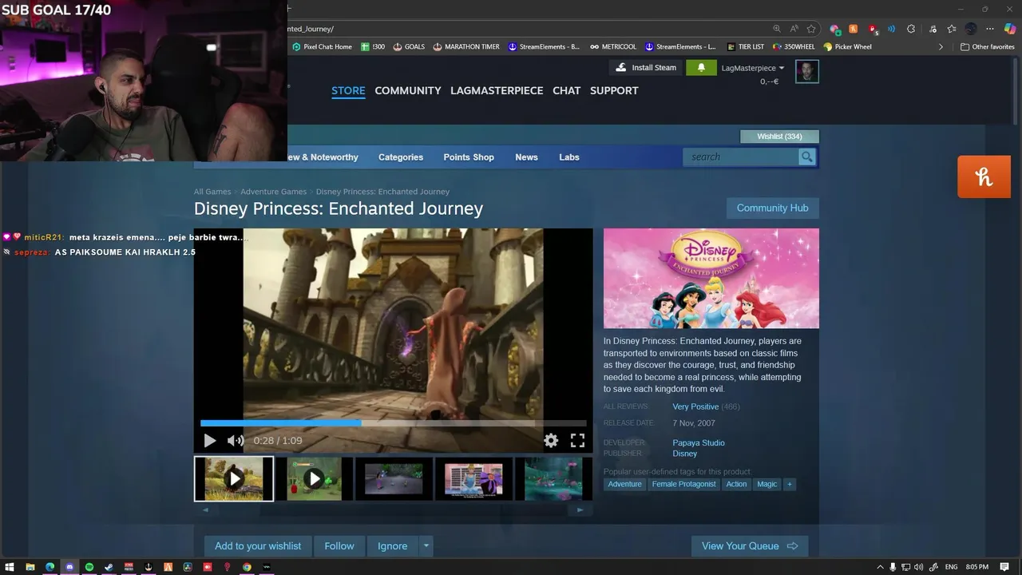
Task: Open the LagMasterpiece account dropdown
Action: click(753, 68)
